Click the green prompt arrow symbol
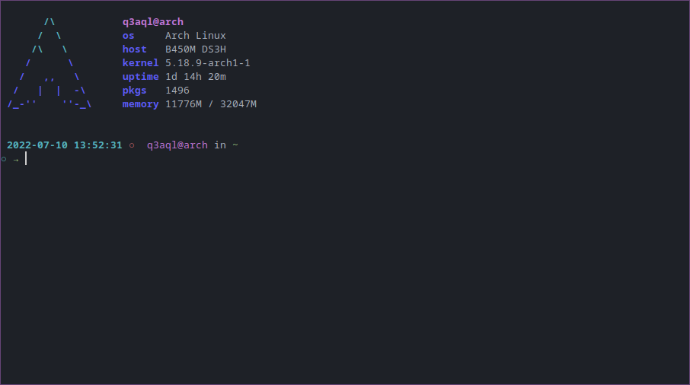Screen dimensions: 690x385 [16, 160]
